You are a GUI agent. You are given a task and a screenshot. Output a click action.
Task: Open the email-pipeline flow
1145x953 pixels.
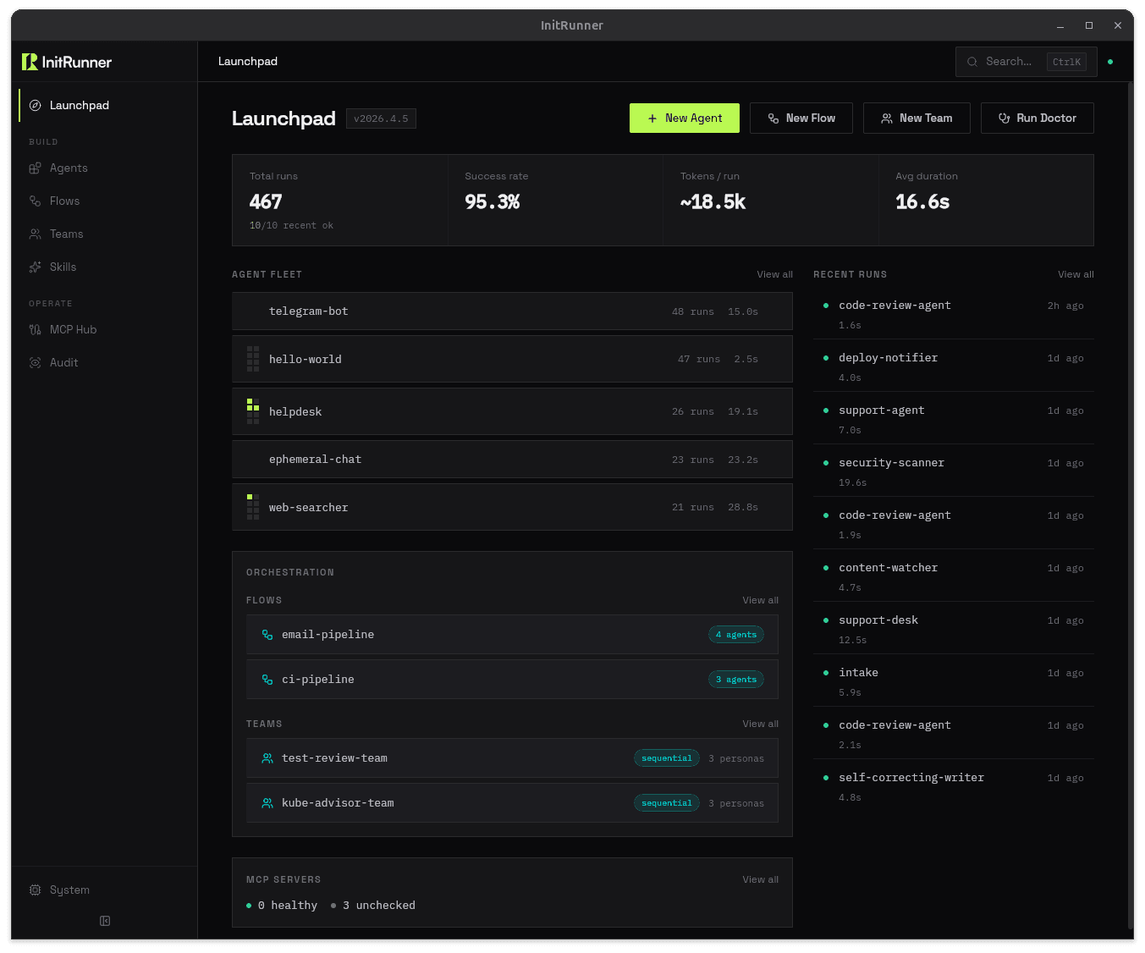(512, 635)
